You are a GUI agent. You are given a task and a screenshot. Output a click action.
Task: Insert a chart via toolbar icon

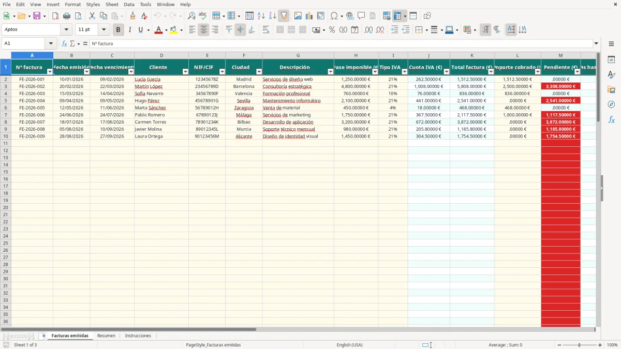click(309, 16)
